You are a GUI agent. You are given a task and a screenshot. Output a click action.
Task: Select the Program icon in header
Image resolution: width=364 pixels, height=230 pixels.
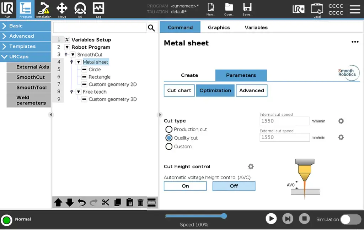click(x=25, y=9)
